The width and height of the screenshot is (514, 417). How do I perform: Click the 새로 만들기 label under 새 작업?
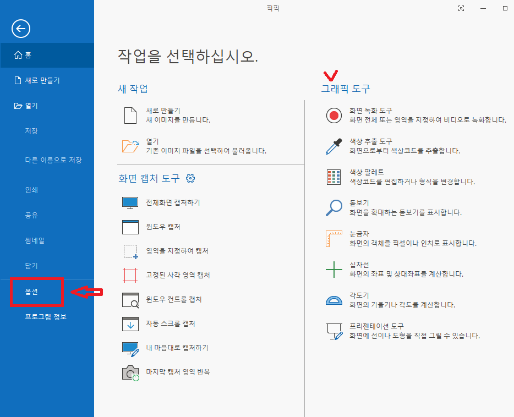click(x=163, y=111)
